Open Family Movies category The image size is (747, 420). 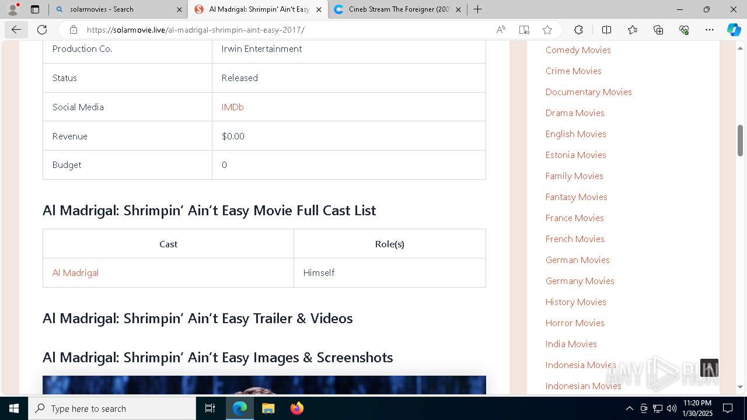pyautogui.click(x=574, y=176)
